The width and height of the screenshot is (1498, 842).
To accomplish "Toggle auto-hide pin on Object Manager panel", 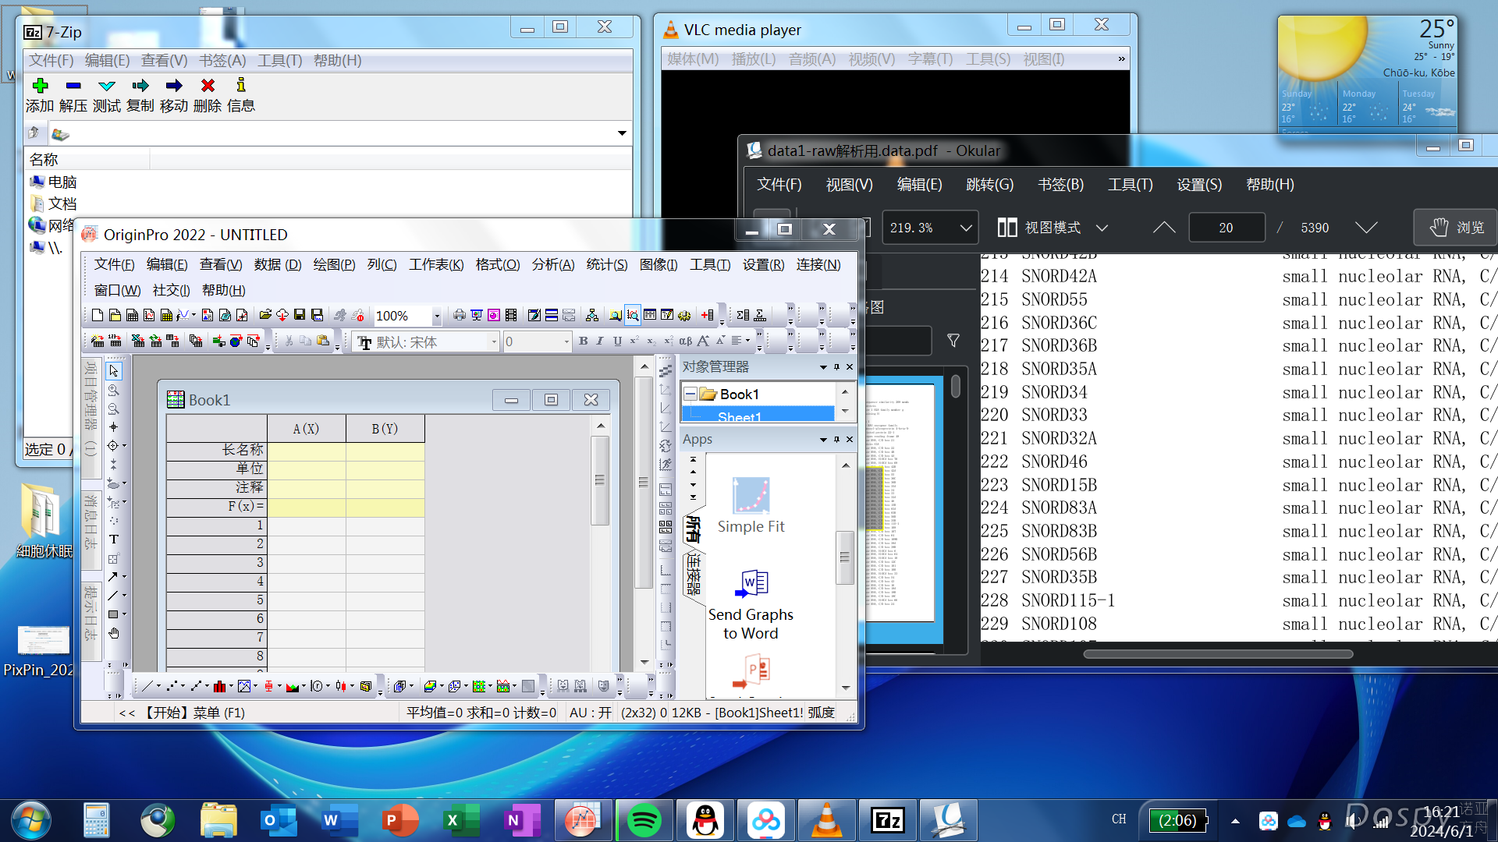I will [x=836, y=367].
